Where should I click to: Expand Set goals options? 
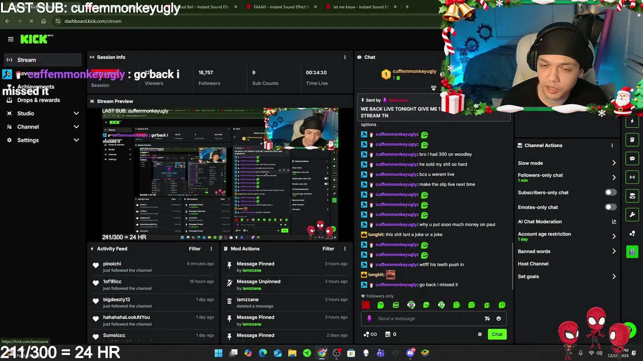click(x=613, y=276)
